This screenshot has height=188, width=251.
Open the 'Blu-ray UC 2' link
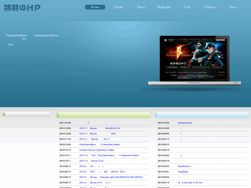[x=94, y=139]
